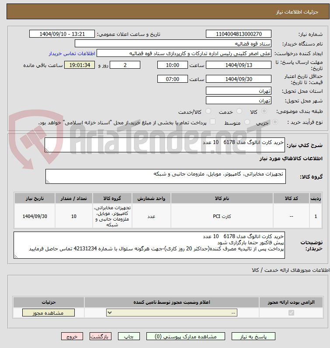The width and height of the screenshot is (330, 348).
Task: Click the توضیحات خریدار text area
Action: [x=149, y=245]
